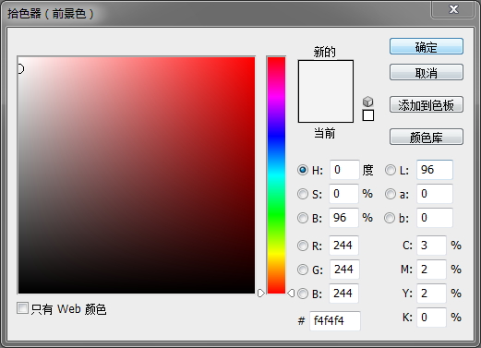The width and height of the screenshot is (481, 348).
Task: Click inside the color saturation field
Action: point(137,175)
